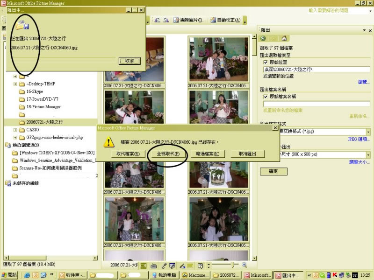Image resolution: width=374 pixels, height=280 pixels.
Task: Click the language bar keyboard icon
Action: [x=154, y=266]
